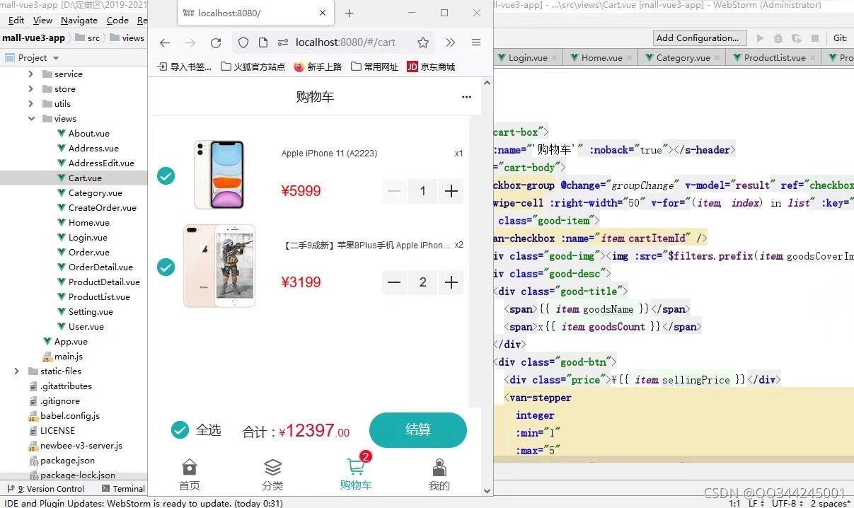The width and height of the screenshot is (854, 508).
Task: Decrease iPhone 11 quantity with minus
Action: (x=394, y=191)
